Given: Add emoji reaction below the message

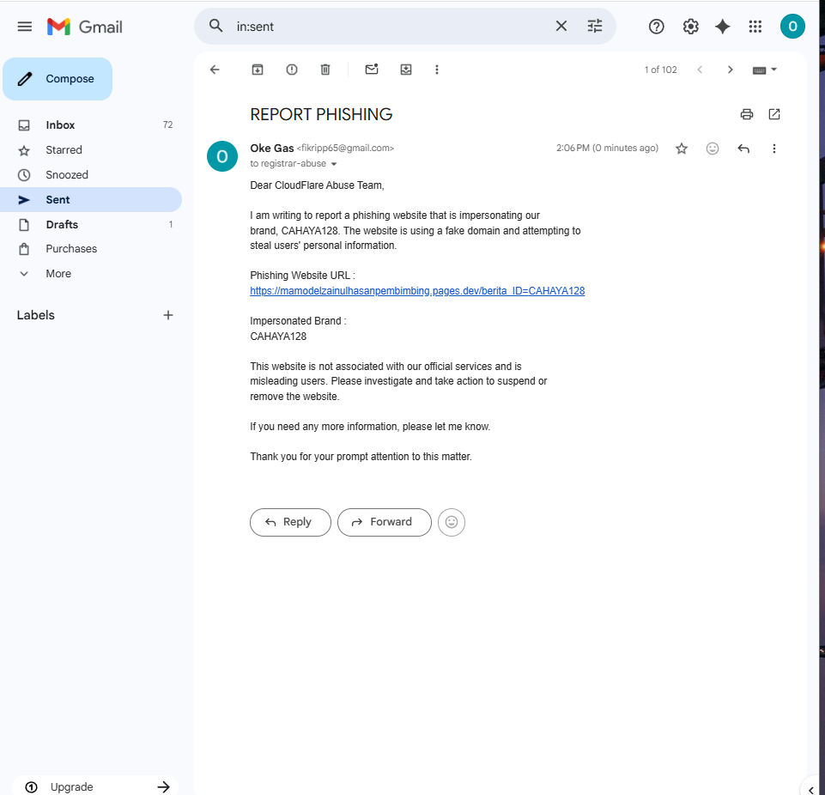Looking at the screenshot, I should click(452, 522).
